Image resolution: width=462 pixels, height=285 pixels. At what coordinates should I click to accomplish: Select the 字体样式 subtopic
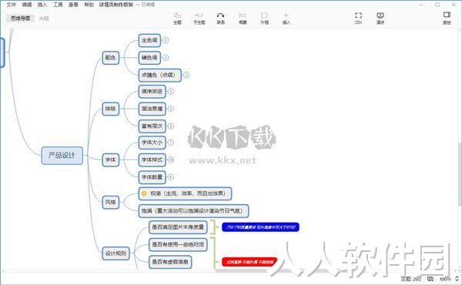(x=152, y=159)
